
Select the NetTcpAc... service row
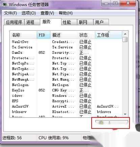tap(66, 69)
